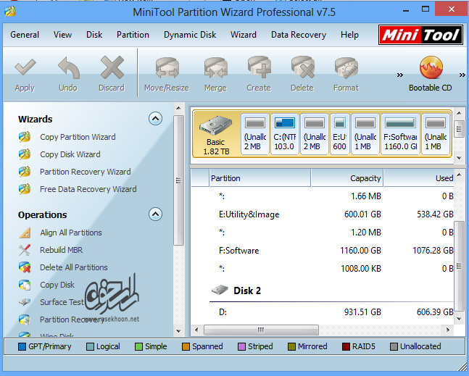Sort by the Partition column header

260,178
